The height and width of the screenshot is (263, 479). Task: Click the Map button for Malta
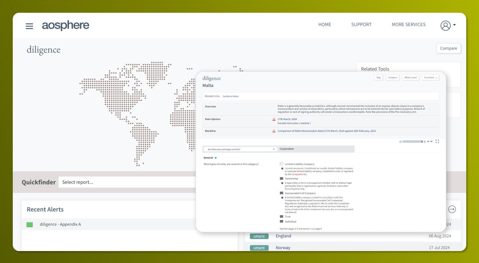[x=378, y=78]
